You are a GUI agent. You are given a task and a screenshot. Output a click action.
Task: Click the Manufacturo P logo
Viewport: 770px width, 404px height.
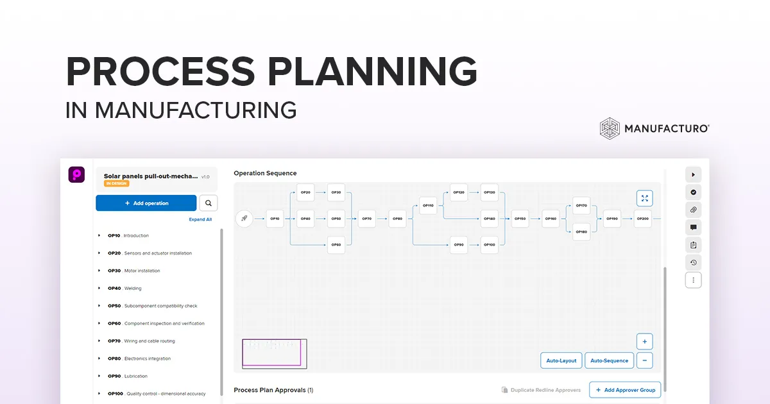[x=76, y=174]
